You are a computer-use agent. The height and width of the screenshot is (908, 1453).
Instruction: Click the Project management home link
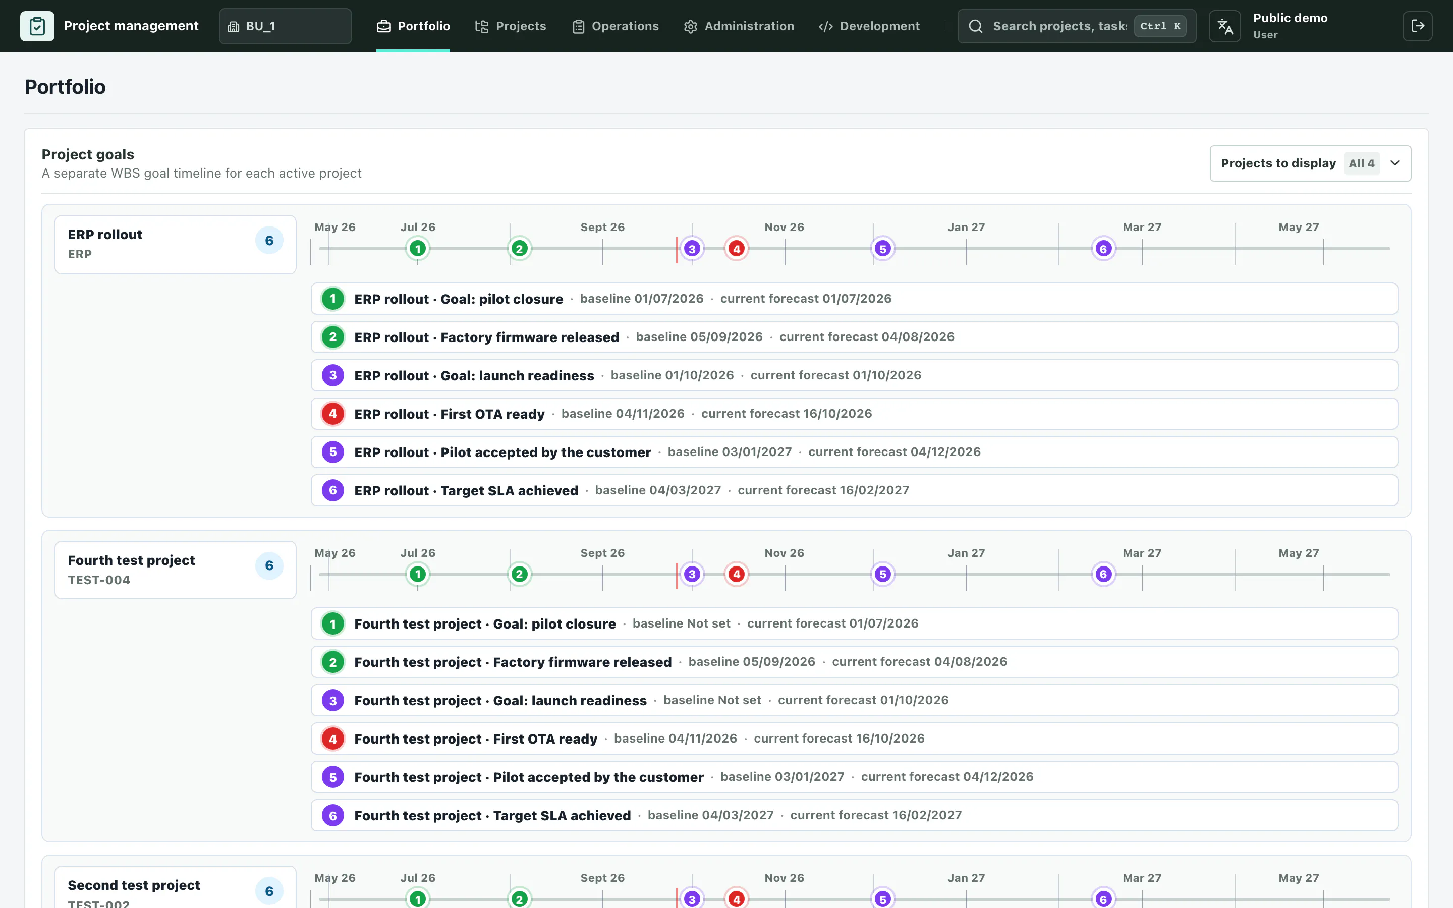(109, 26)
